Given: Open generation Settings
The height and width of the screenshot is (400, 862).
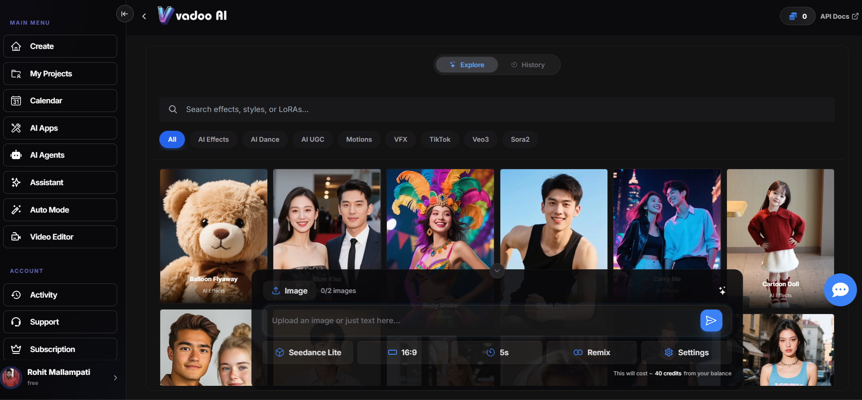Looking at the screenshot, I should point(686,352).
